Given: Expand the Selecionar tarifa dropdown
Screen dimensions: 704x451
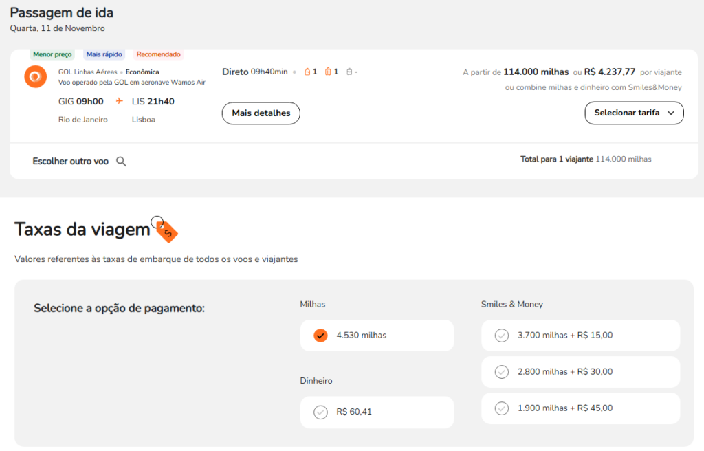Looking at the screenshot, I should coord(634,113).
